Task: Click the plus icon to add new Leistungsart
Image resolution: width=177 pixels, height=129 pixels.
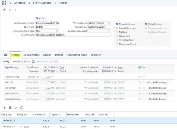Action: point(4,10)
